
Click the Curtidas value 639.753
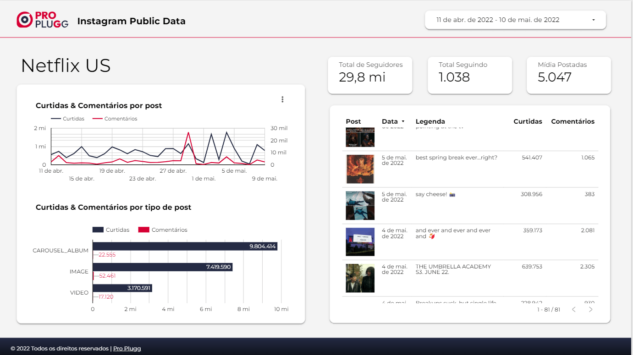[x=532, y=267]
